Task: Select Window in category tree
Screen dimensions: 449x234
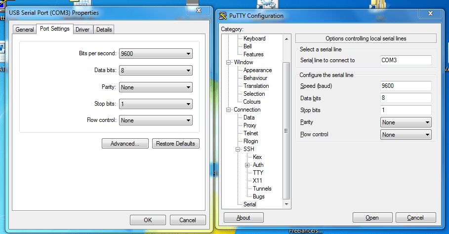Action: (244, 62)
